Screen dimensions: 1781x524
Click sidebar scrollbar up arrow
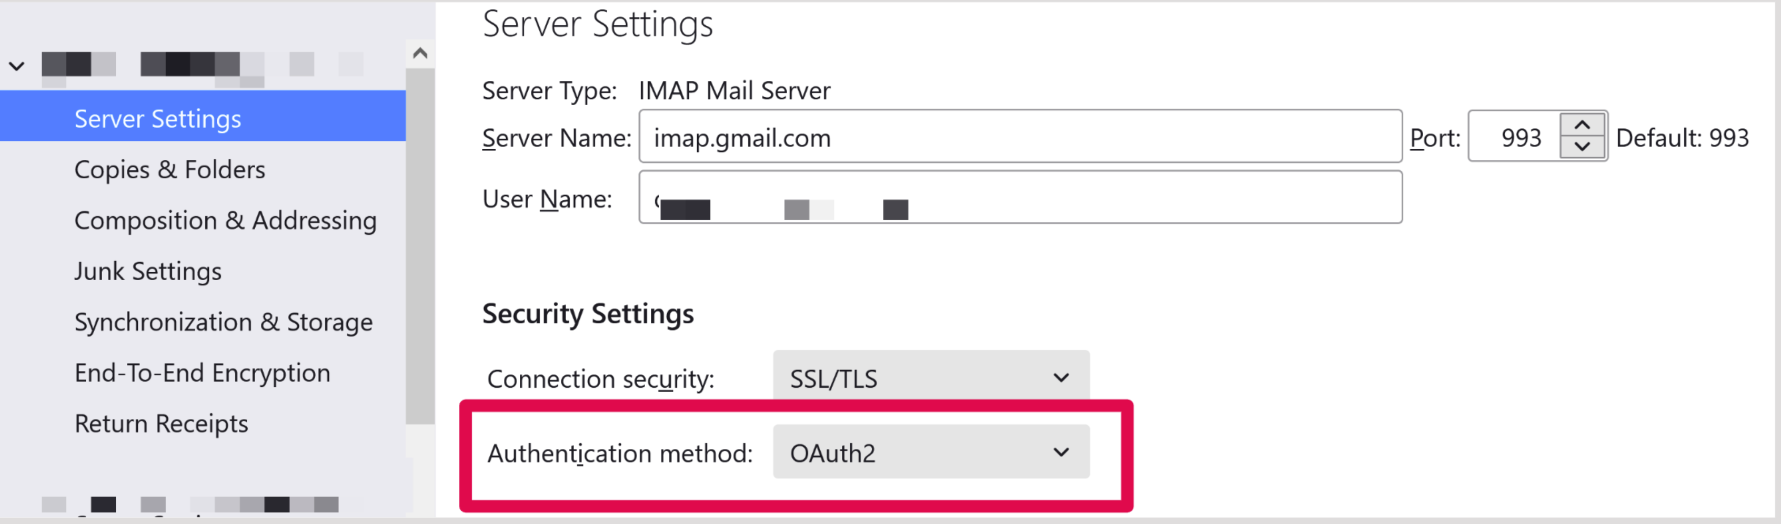tap(420, 53)
